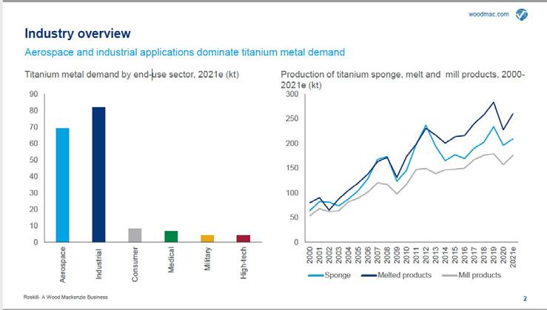Click the Wood Mackenzie logo icon

tap(522, 15)
